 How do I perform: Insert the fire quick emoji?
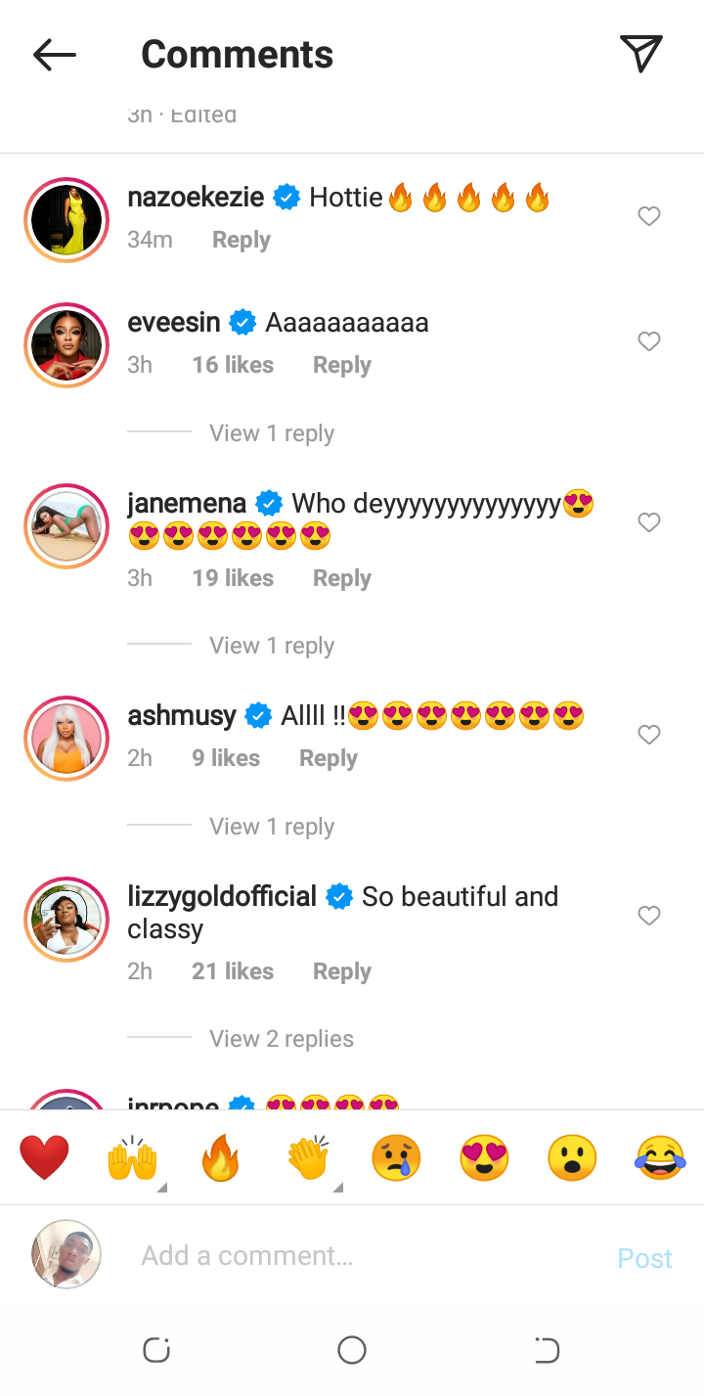[x=220, y=1158]
